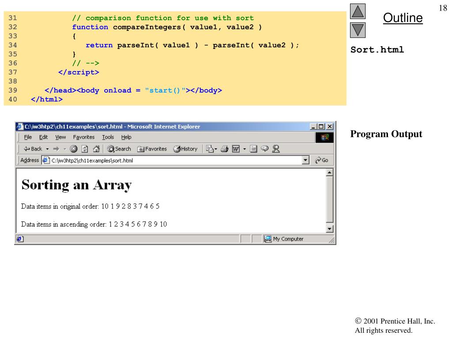Click the Home icon
The width and height of the screenshot is (452, 339).
[96, 149]
